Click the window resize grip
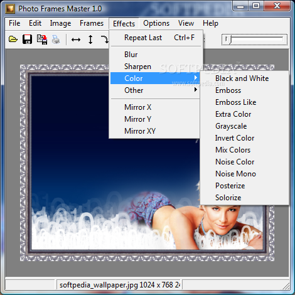Image resolution: width=295 pixels, height=295 pixels. pyautogui.click(x=286, y=286)
